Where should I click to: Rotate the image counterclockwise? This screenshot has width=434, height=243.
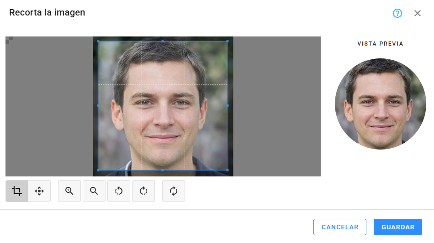119,191
